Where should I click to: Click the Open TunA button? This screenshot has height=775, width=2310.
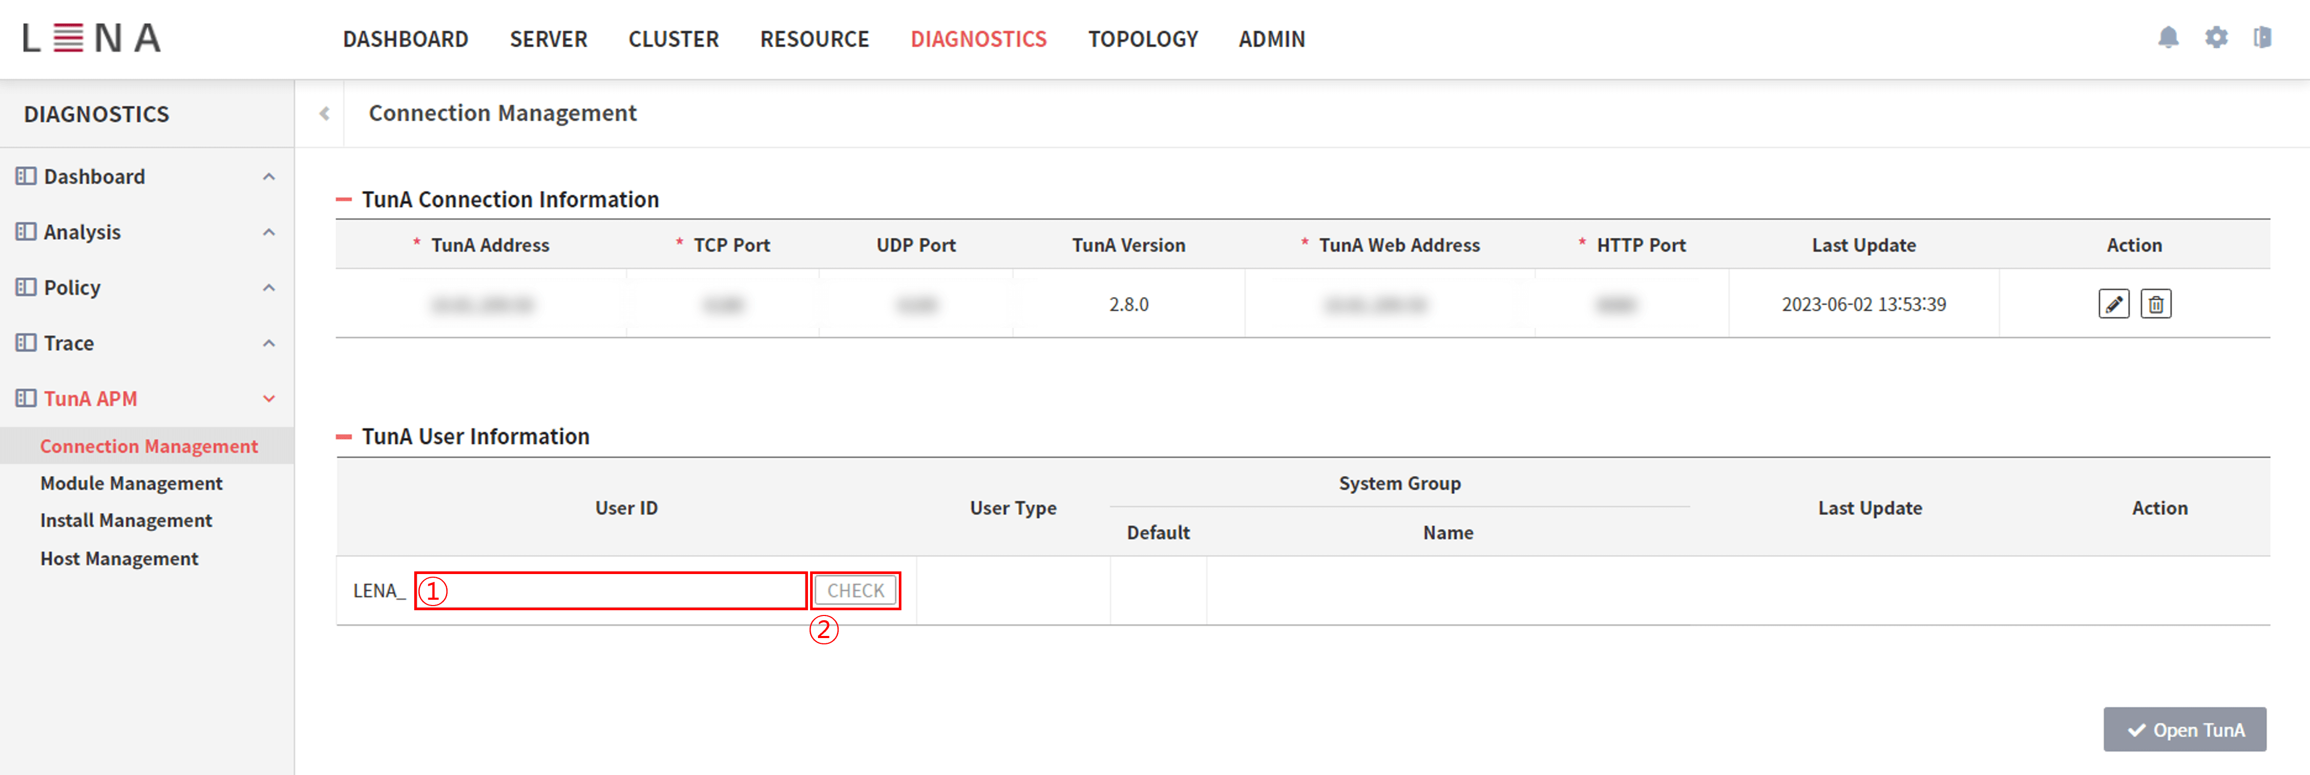(x=2185, y=729)
